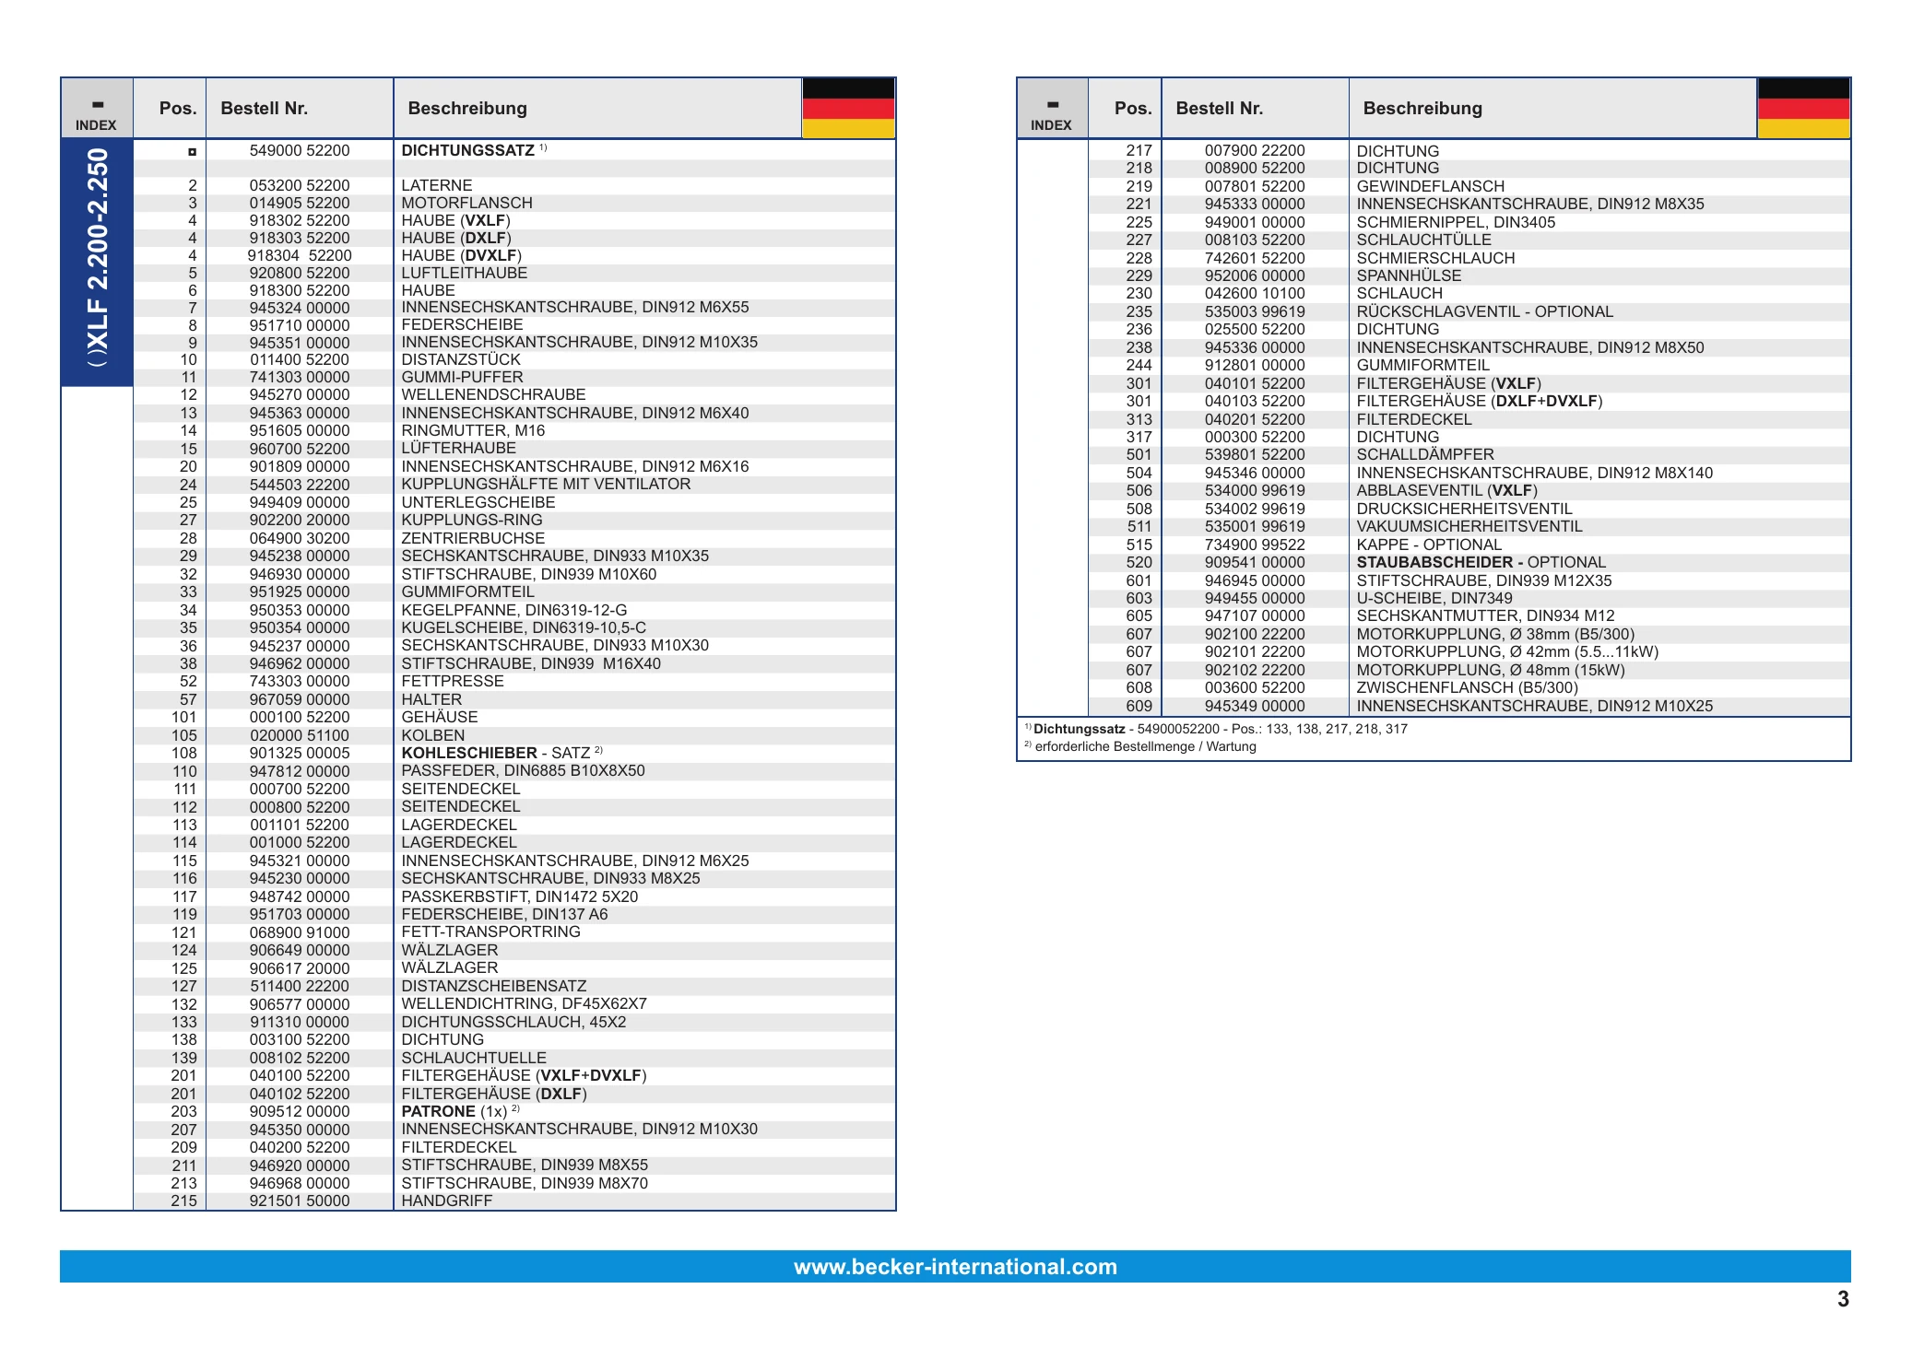Viewport: 1912px width, 1359px height.
Task: Click order number 945349 00000 at position 609
Action: 1255,706
